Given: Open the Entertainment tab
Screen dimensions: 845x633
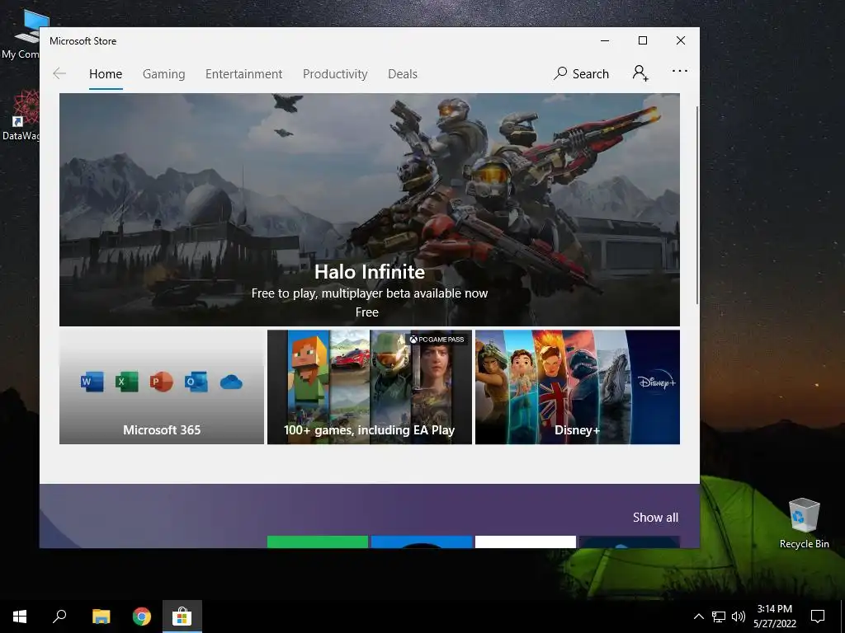Looking at the screenshot, I should point(243,74).
